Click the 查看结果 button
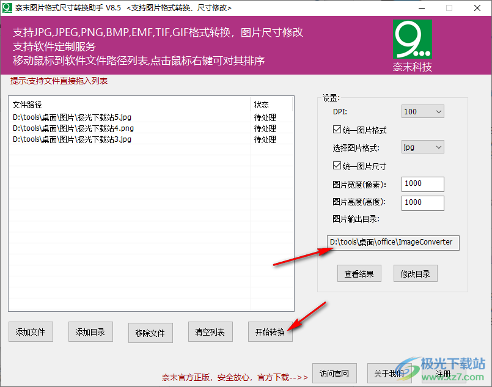This screenshot has height=387, width=492. point(359,273)
